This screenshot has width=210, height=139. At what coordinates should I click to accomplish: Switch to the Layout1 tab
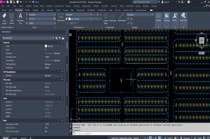(14, 137)
